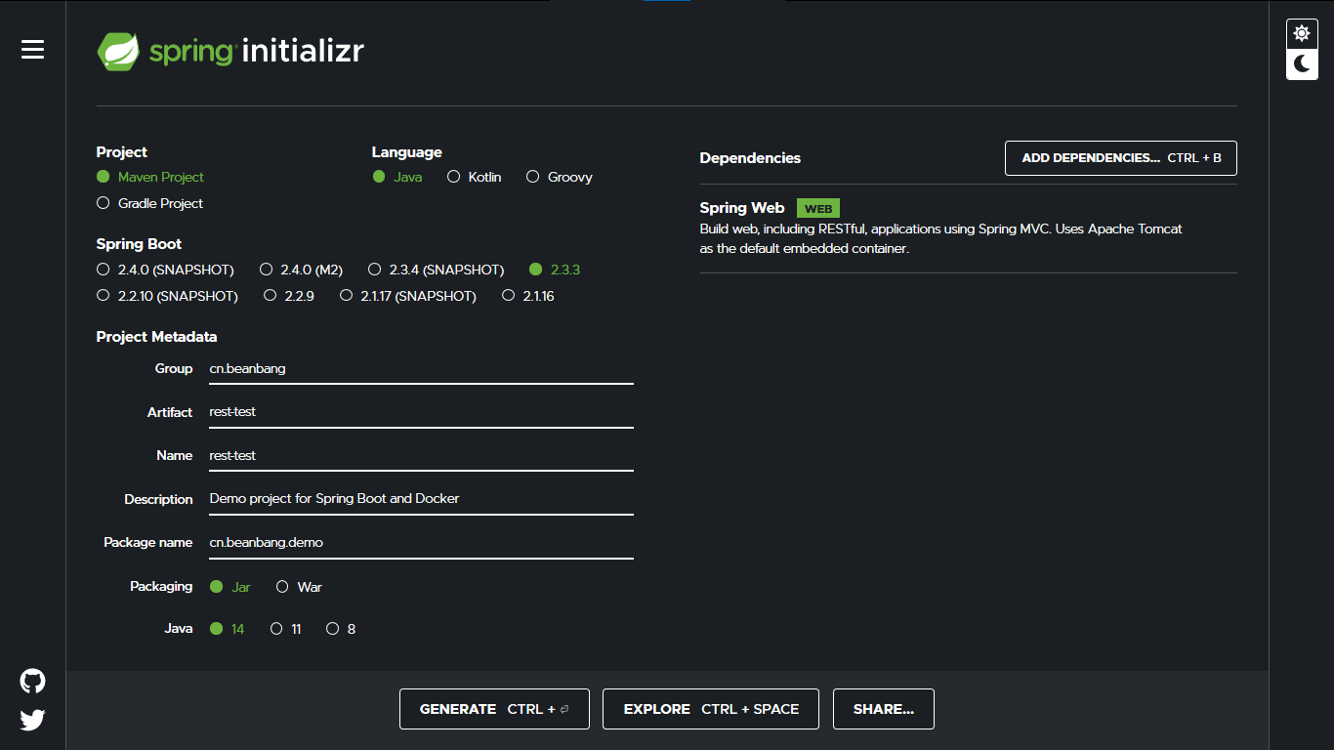This screenshot has height=750, width=1334.
Task: Select Spring Boot 2.3.4 (SNAPSHOT)
Action: point(437,270)
